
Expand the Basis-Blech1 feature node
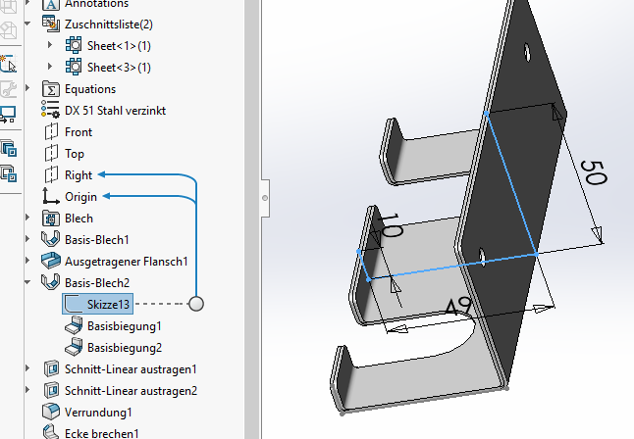point(27,239)
